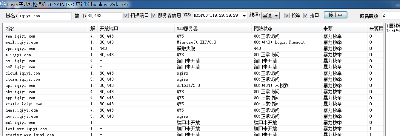Select the store.iqiyi.com row
The image size is (400, 136).
tap(193, 79)
